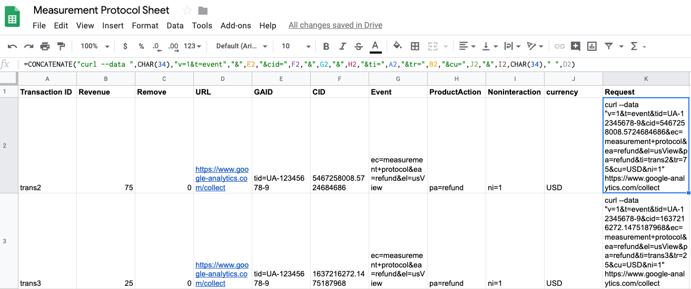Toggle italic formatting

[x=342, y=46]
